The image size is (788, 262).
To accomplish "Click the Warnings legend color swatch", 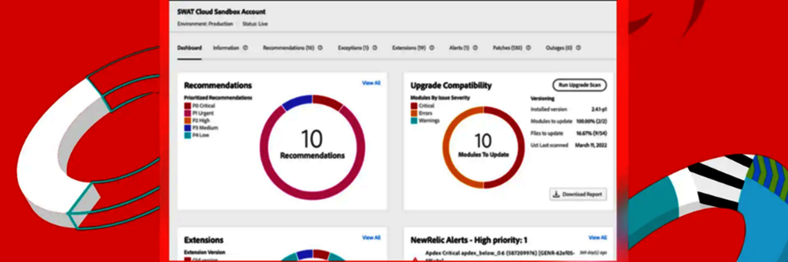I will tap(414, 121).
